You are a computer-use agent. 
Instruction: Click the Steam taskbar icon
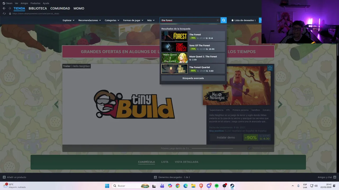232,186
